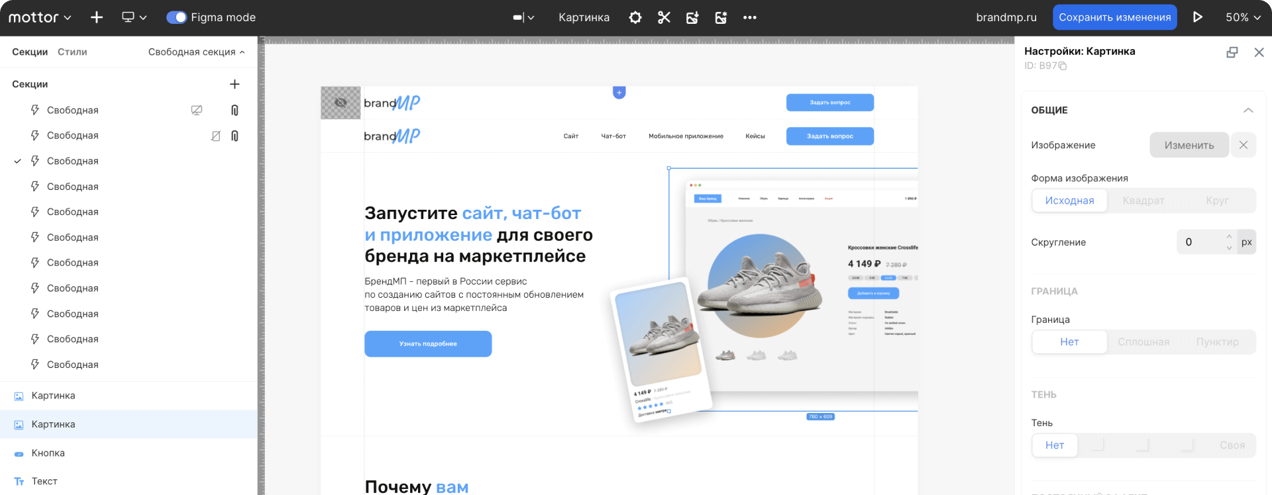Click the Кейсы nav item on the canvas

[x=755, y=136]
